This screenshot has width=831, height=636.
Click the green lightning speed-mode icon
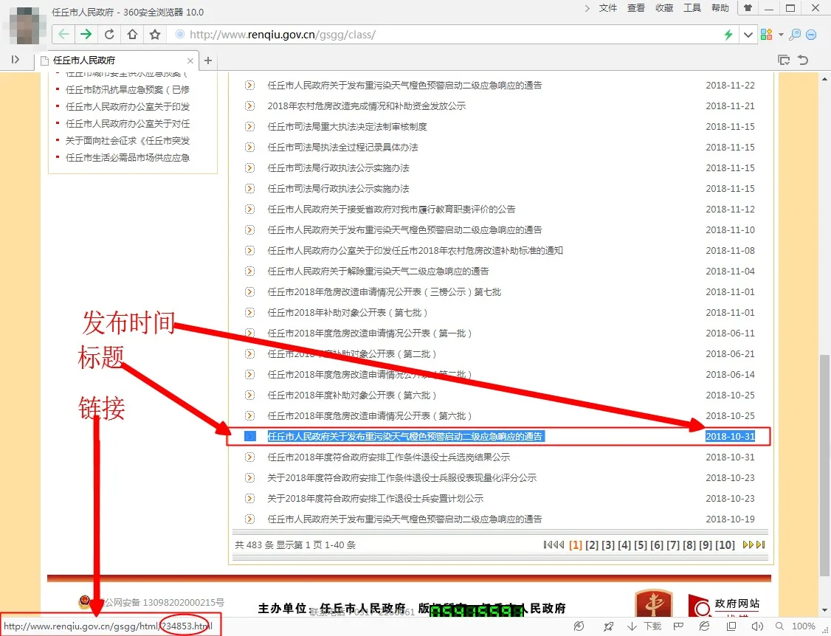pos(728,35)
